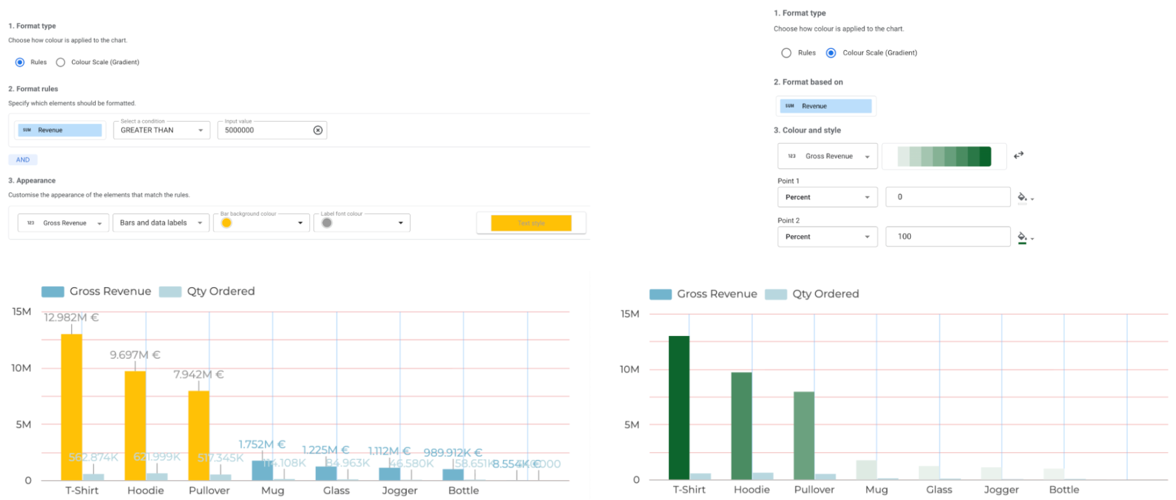
Task: Click the yellow Hoodie bar in left chart
Action: tap(135, 426)
